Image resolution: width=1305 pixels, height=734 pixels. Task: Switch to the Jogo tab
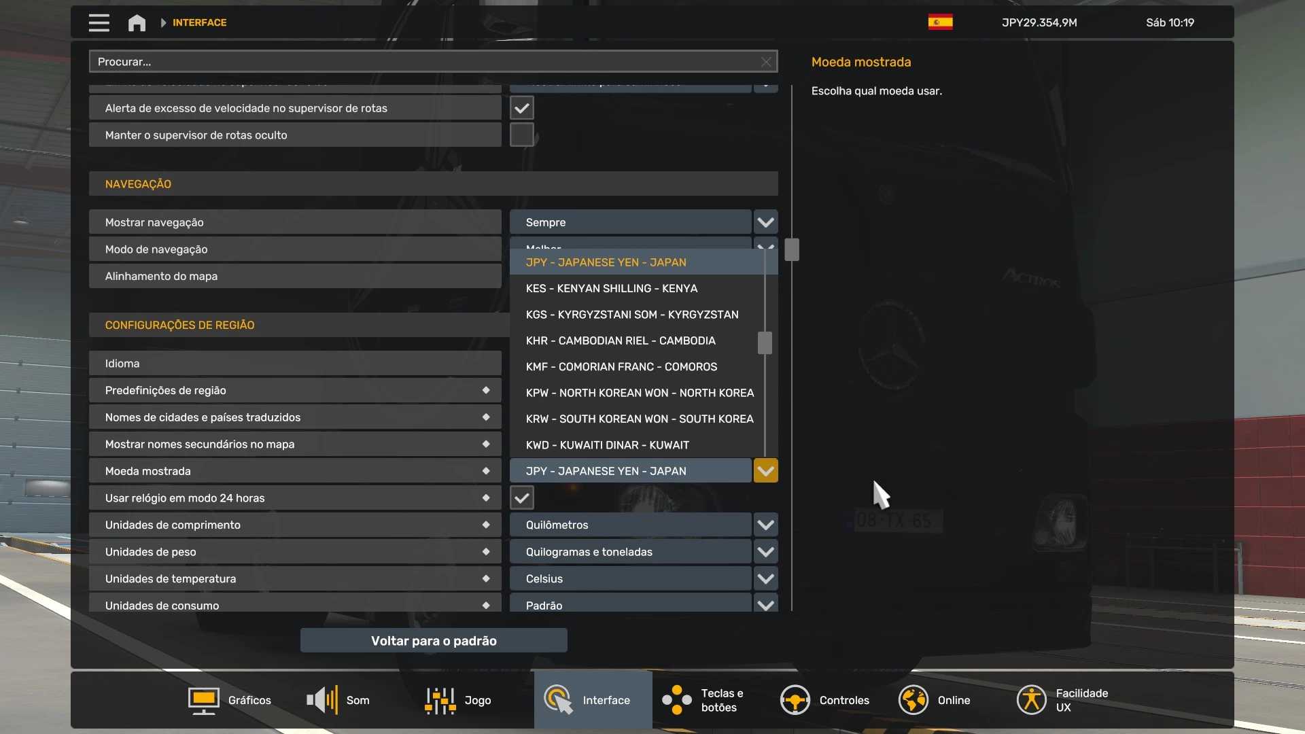coord(457,700)
